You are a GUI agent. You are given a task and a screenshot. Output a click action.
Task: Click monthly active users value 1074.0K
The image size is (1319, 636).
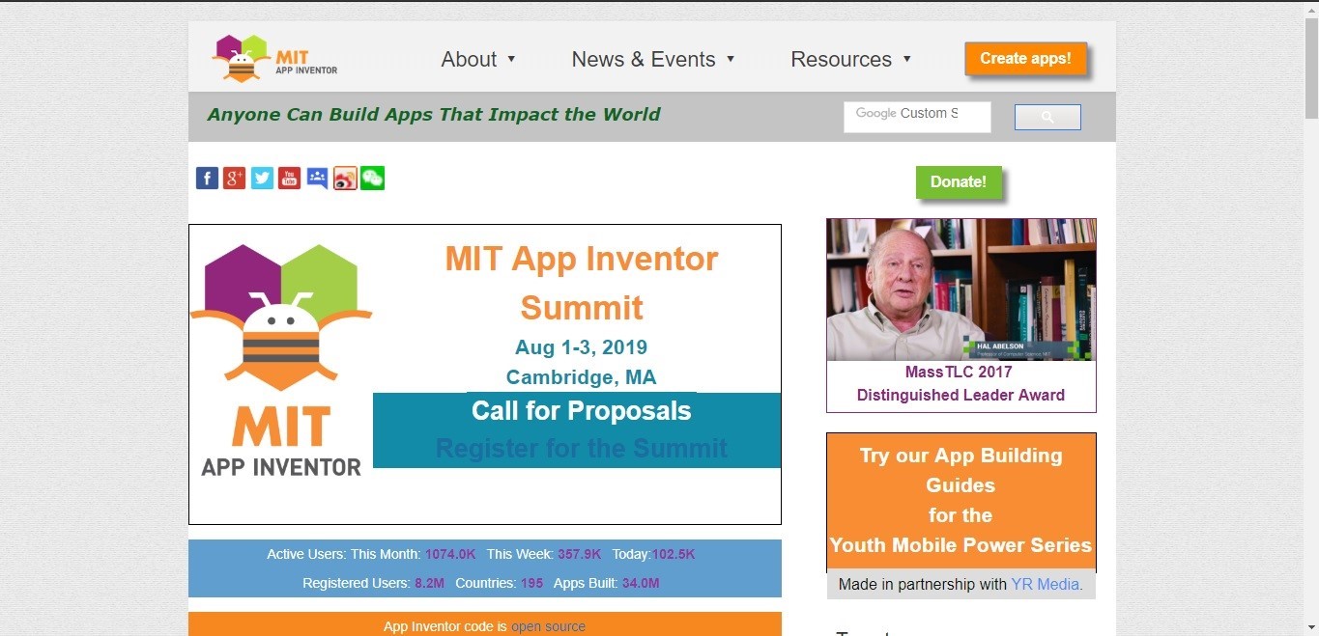450,555
